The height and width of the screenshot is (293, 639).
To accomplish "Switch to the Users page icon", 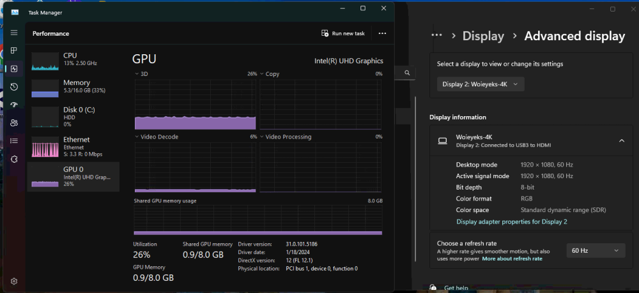I will tap(14, 123).
